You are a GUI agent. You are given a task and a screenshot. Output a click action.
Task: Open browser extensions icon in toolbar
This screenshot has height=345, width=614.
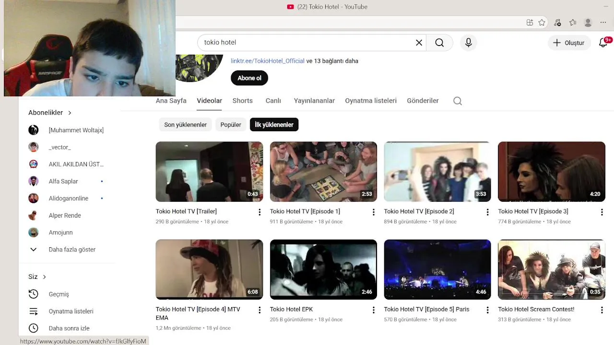(530, 23)
